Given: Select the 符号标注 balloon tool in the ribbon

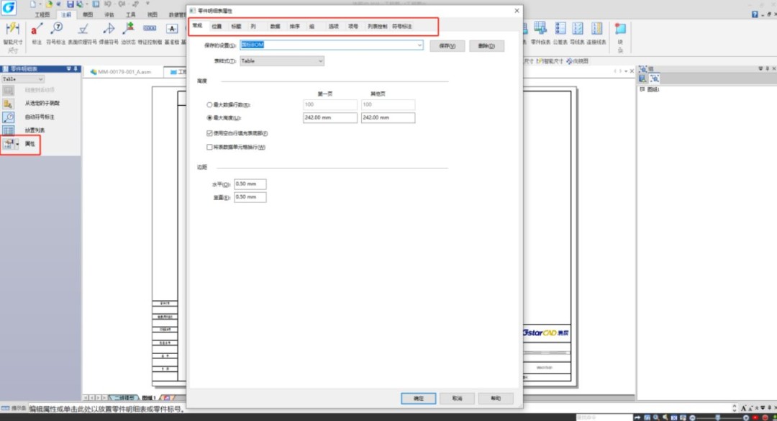Looking at the screenshot, I should pyautogui.click(x=57, y=29).
